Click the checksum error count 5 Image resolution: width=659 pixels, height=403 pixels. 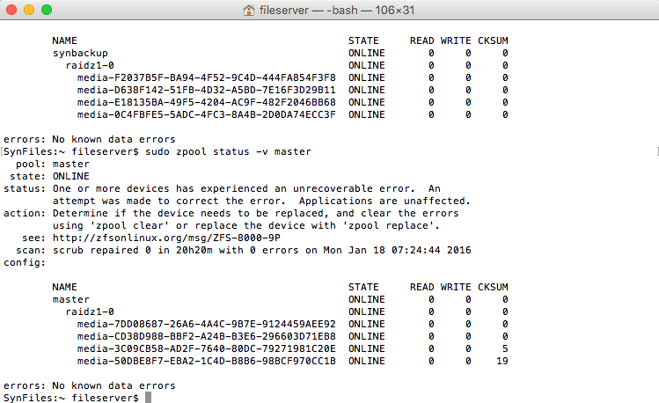[x=505, y=348]
